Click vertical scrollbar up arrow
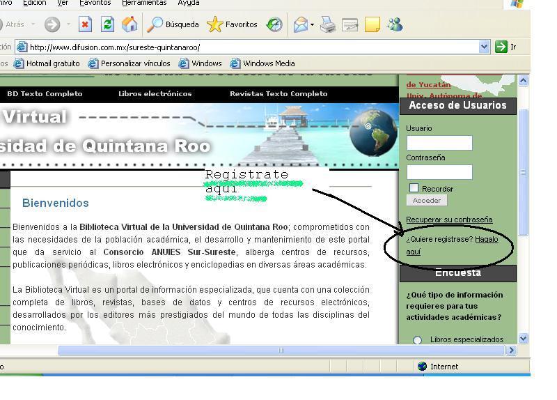557x400 pixels. click(523, 81)
